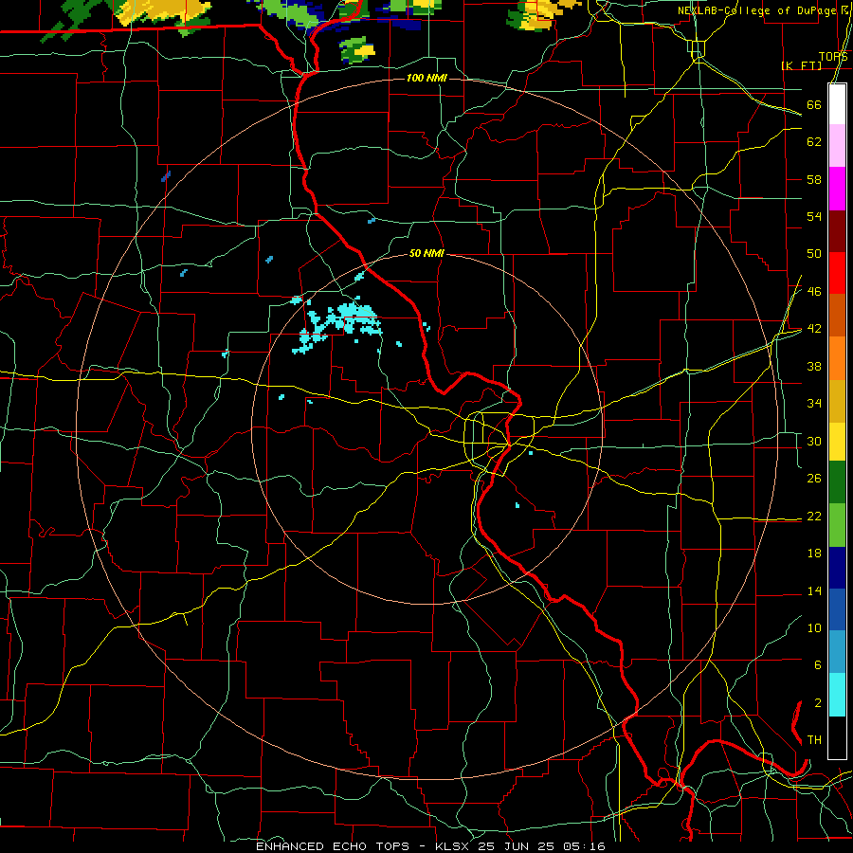Click the small blue echo in upper left
853x853 pixels.
pyautogui.click(x=166, y=176)
